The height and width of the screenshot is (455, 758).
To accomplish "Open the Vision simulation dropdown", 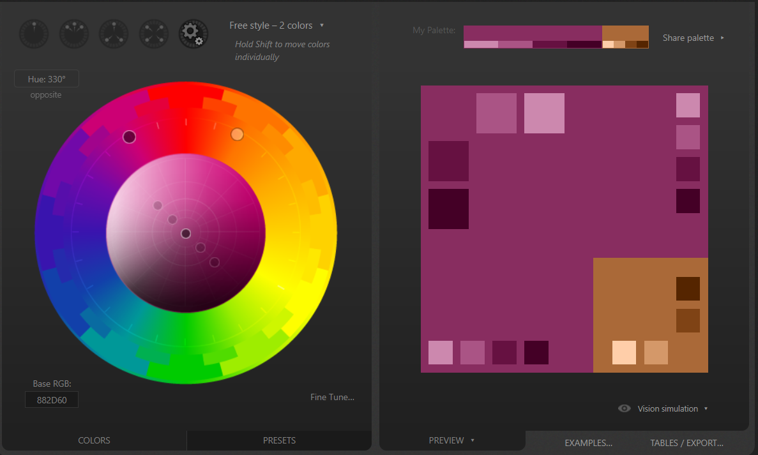I will tap(672, 408).
